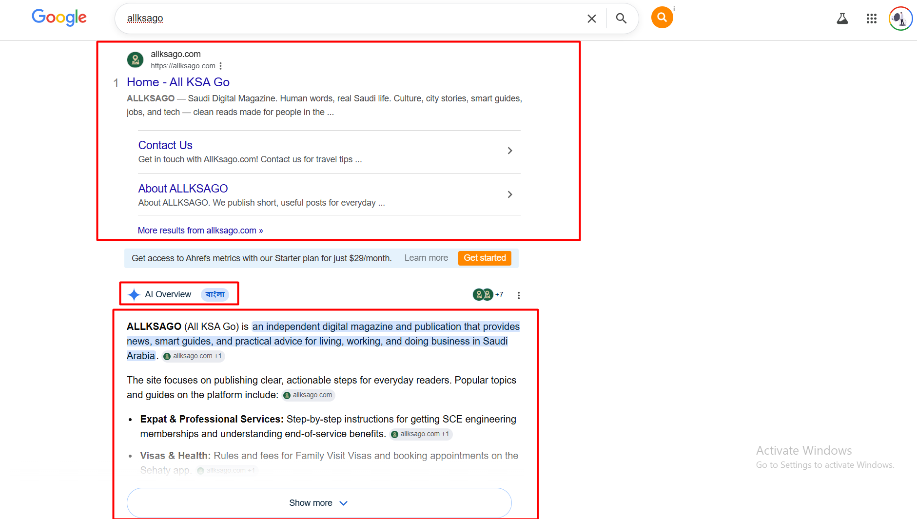Click the magnifier search button
The width and height of the screenshot is (917, 519).
(x=621, y=19)
